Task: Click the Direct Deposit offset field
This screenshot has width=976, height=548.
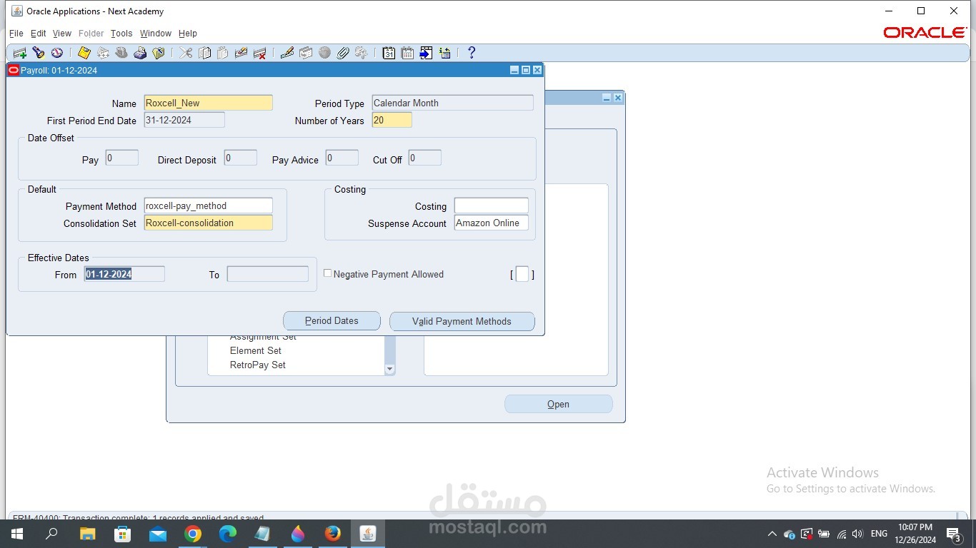Action: point(241,158)
